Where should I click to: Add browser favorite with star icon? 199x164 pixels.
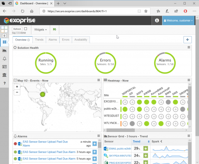click(146, 11)
